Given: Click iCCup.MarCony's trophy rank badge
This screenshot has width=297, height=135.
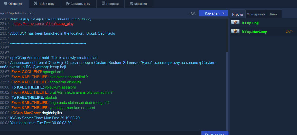Looking at the screenshot, I should tap(235, 32).
